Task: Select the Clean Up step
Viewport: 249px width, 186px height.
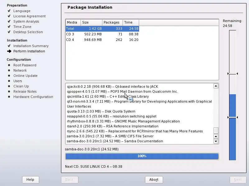Action: click(x=21, y=86)
